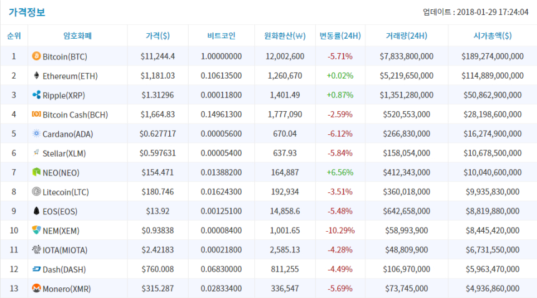
Task: Open the IOTA(MIOTA) coin link
Action: 65,250
